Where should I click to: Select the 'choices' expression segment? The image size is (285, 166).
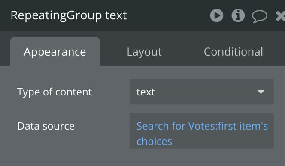[155, 142]
